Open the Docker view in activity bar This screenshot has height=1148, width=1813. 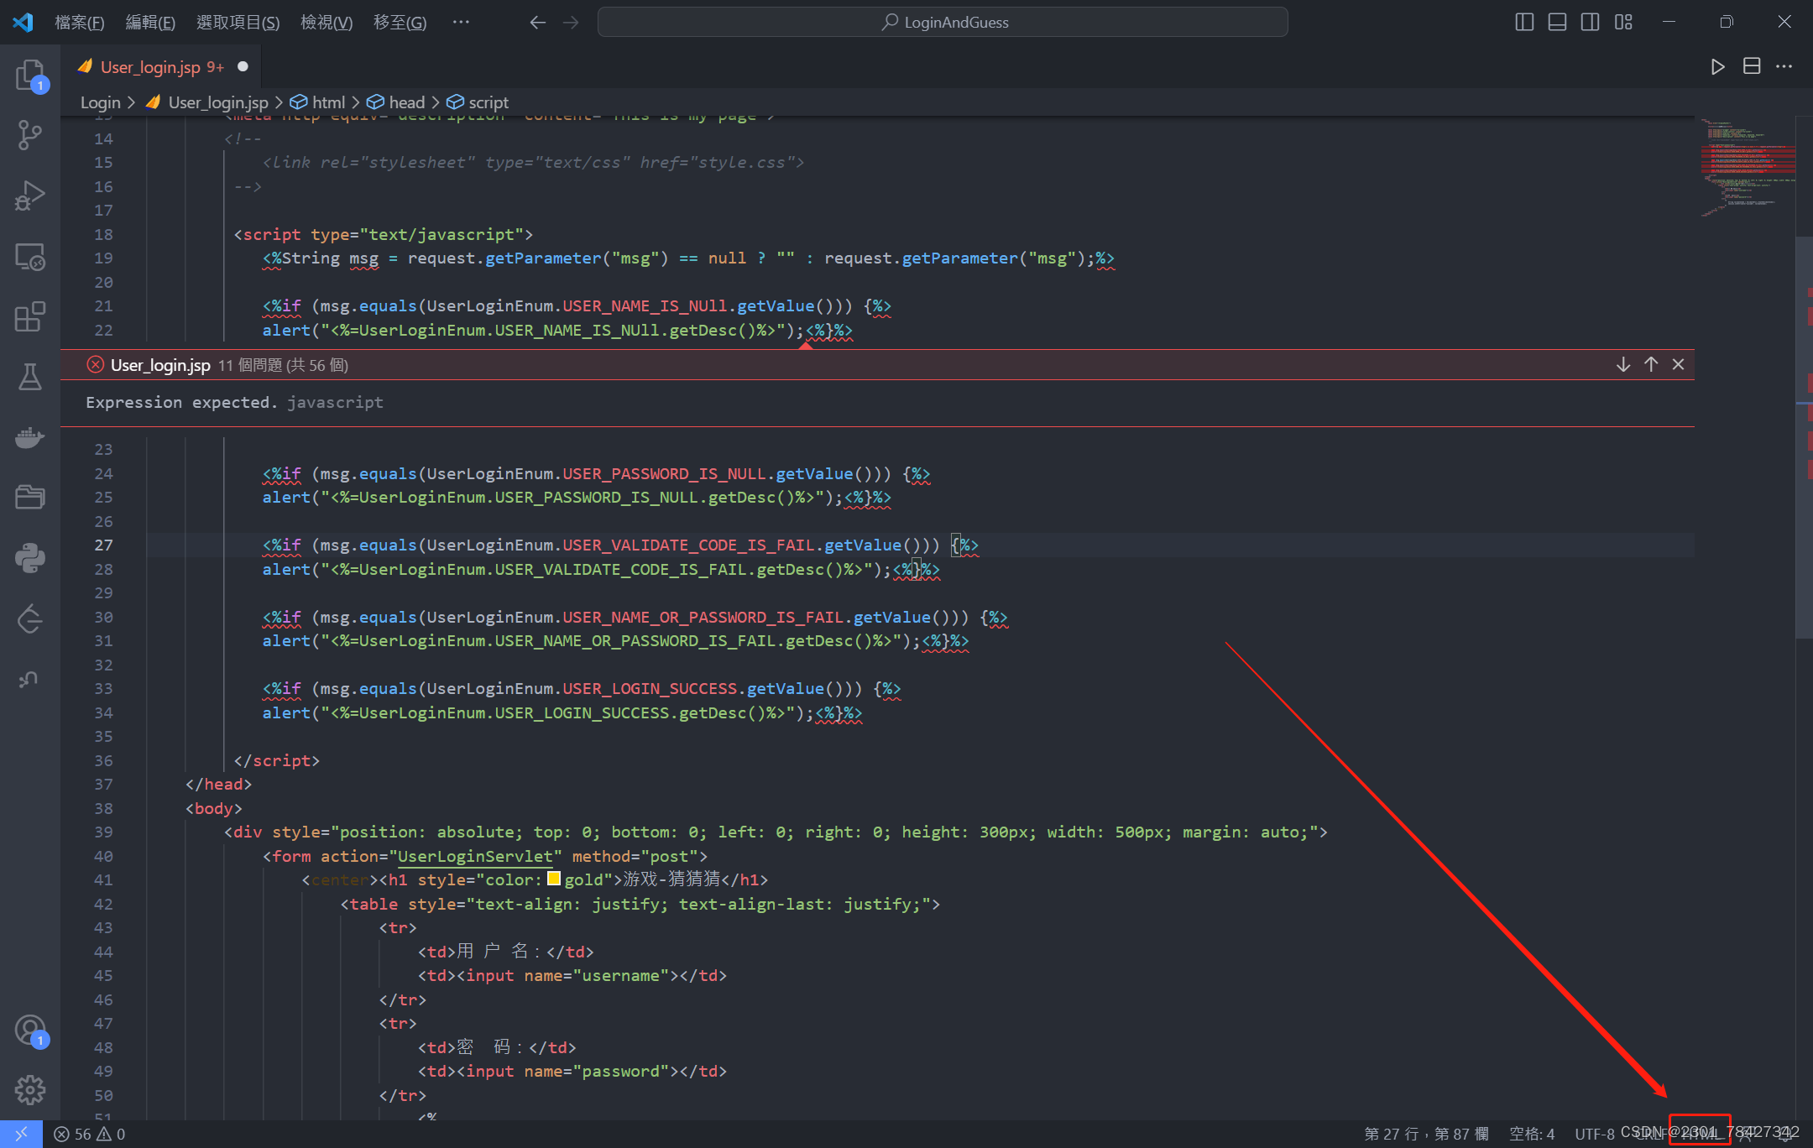30,437
